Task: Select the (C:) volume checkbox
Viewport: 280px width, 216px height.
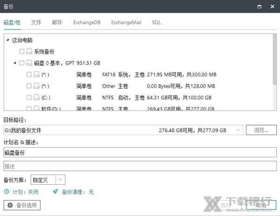Action: [x=29, y=98]
